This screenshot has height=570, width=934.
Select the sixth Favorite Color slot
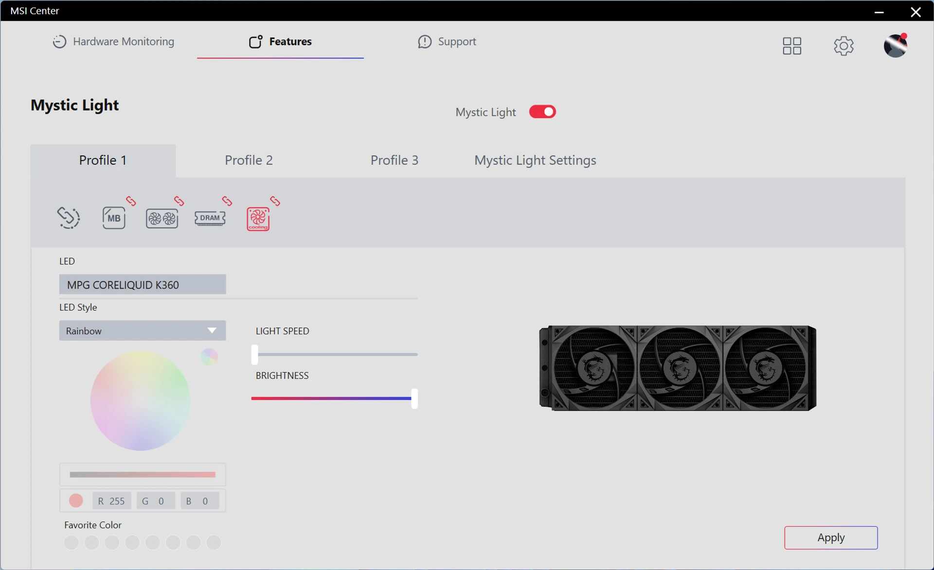pos(173,542)
